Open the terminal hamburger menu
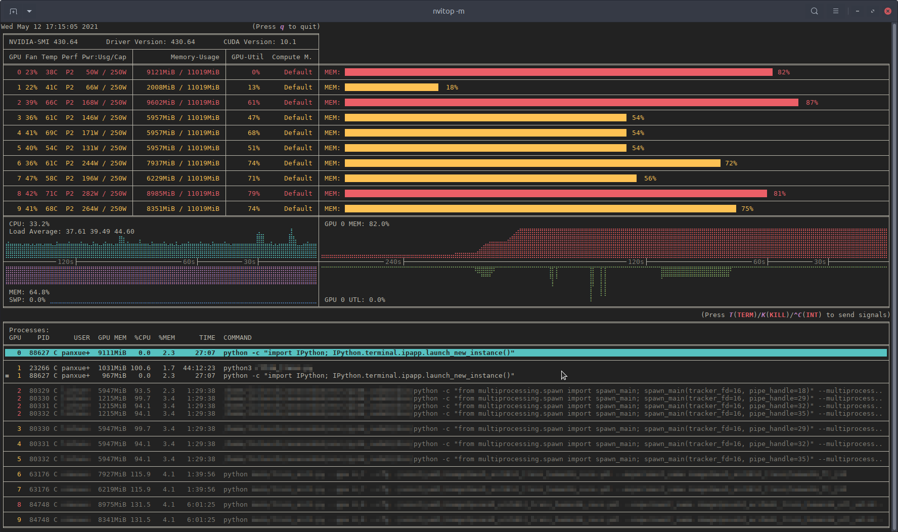Screen dimensions: 898x532 tap(835, 11)
